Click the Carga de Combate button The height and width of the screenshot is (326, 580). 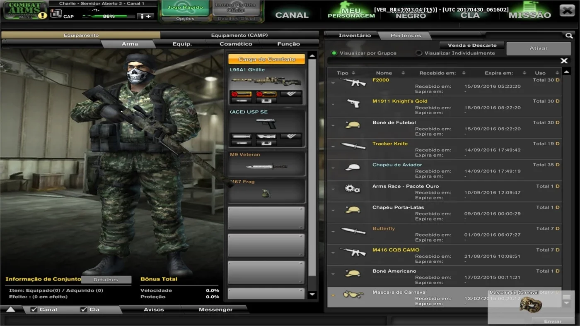pos(267,59)
